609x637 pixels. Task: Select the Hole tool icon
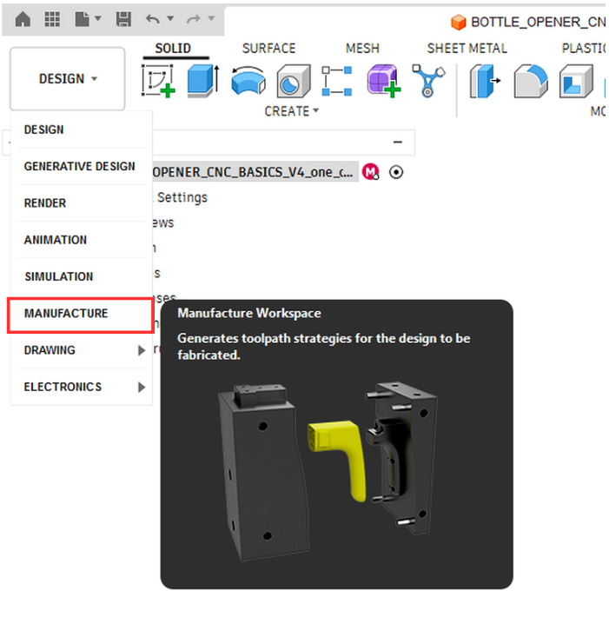(294, 81)
